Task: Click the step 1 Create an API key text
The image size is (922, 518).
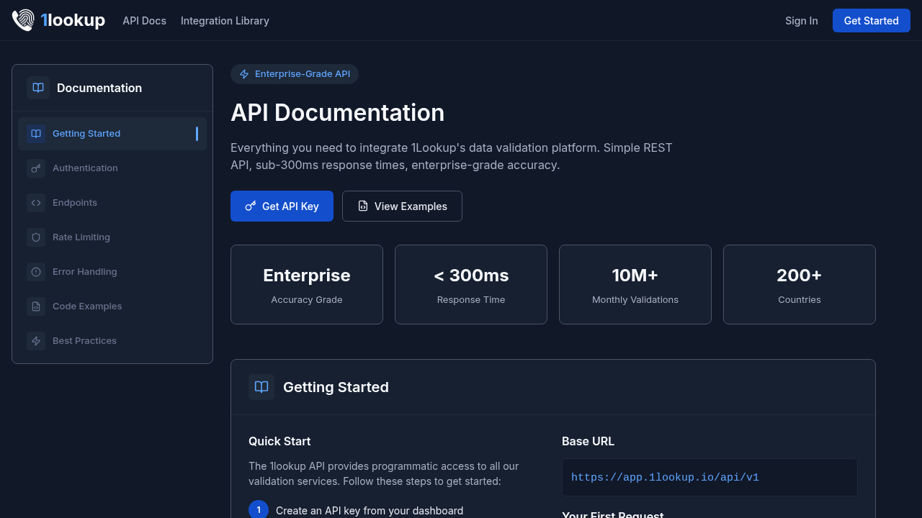Action: (370, 511)
